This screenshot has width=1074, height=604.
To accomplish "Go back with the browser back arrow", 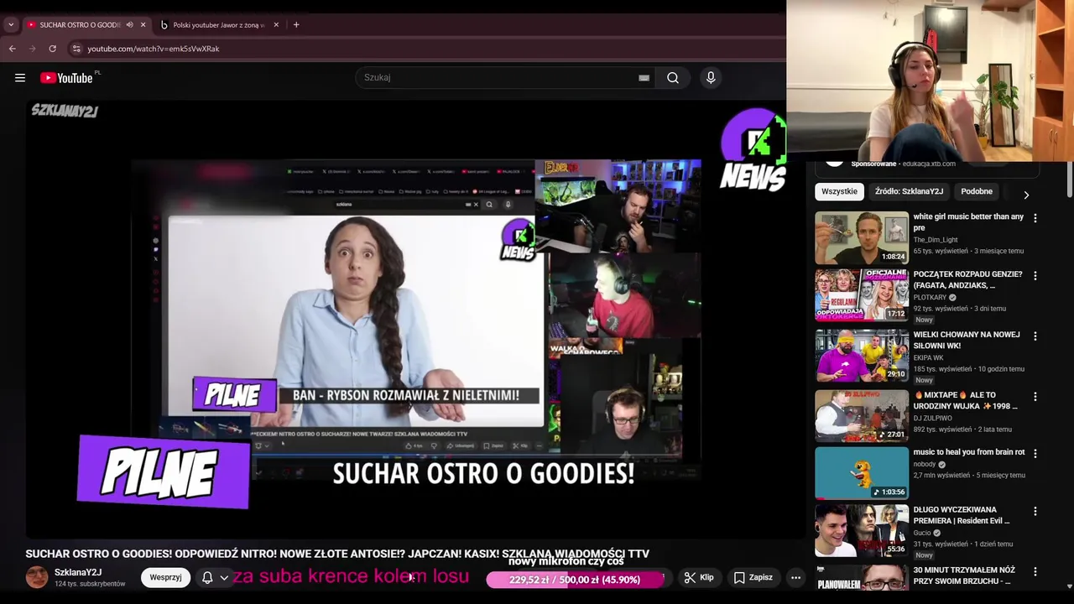I will [x=13, y=49].
